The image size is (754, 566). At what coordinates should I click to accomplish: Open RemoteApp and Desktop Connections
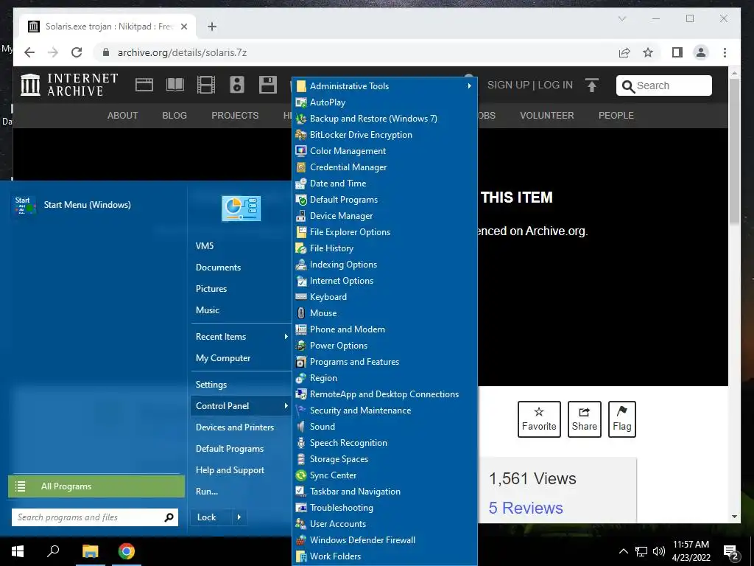(x=385, y=394)
